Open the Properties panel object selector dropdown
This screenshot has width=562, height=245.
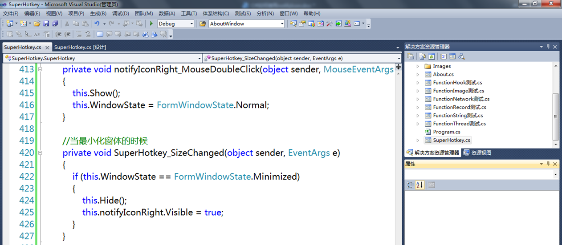555,175
